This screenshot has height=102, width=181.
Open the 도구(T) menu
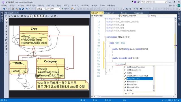pos(66,5)
